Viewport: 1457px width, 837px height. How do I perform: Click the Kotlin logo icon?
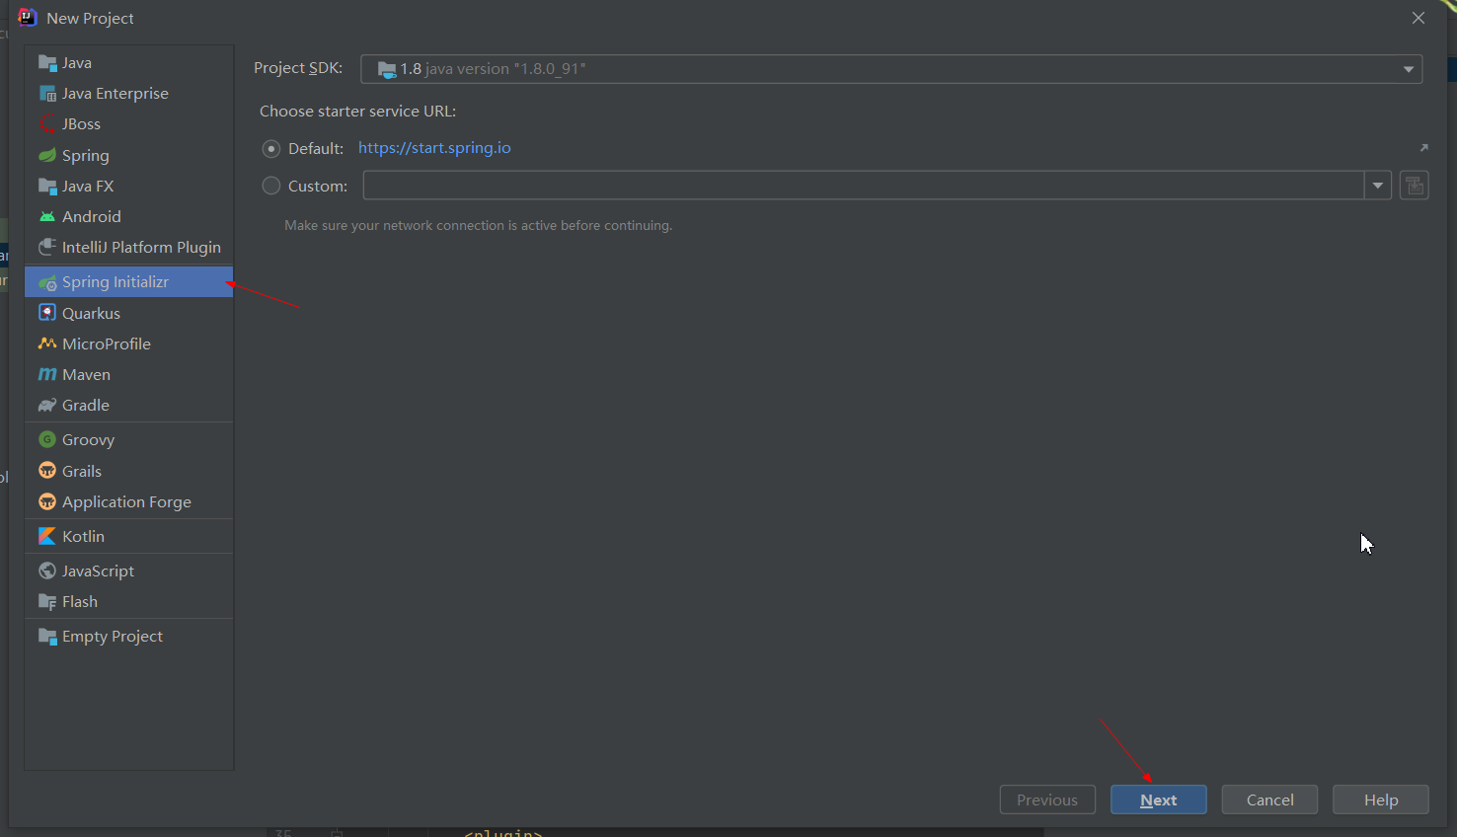[47, 536]
